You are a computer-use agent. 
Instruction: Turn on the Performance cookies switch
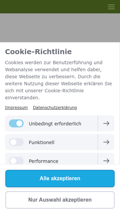(x=16, y=160)
